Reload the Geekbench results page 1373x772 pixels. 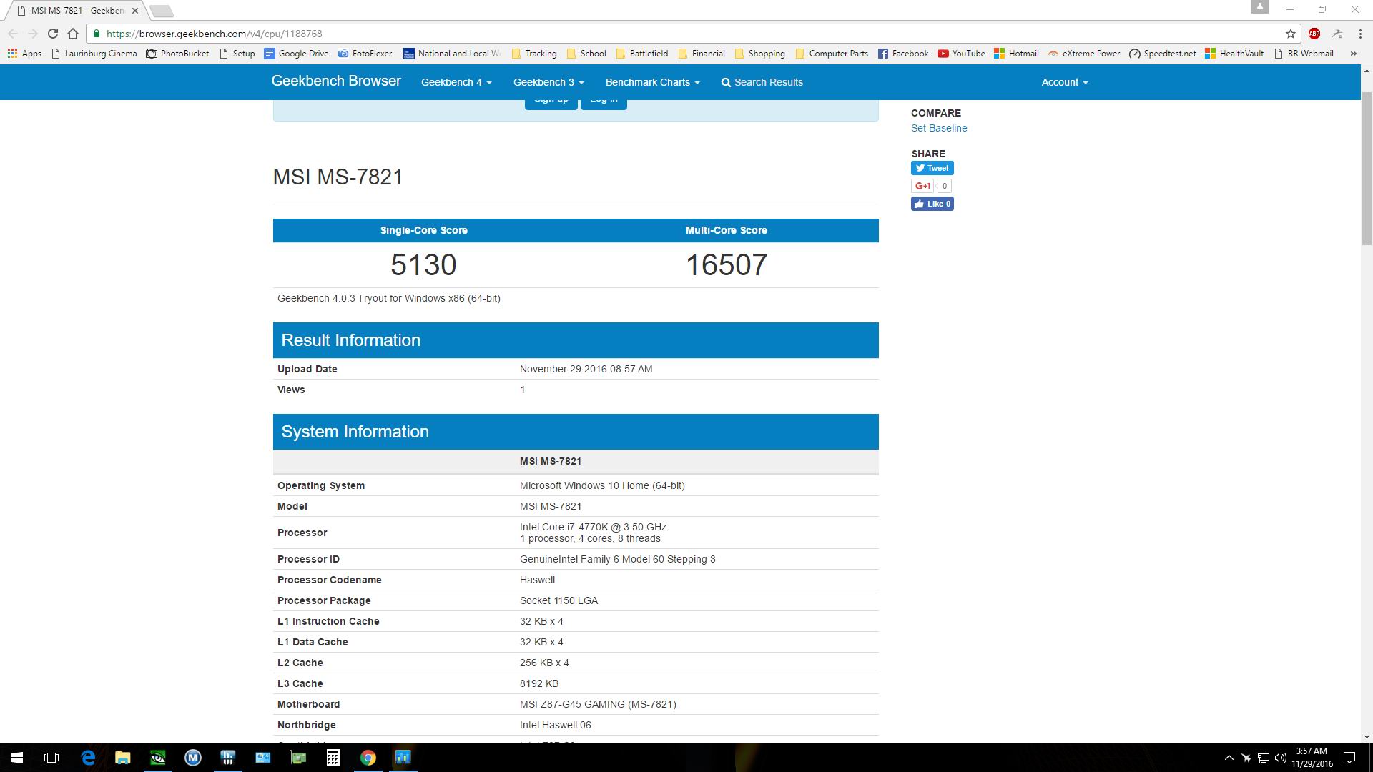53,34
